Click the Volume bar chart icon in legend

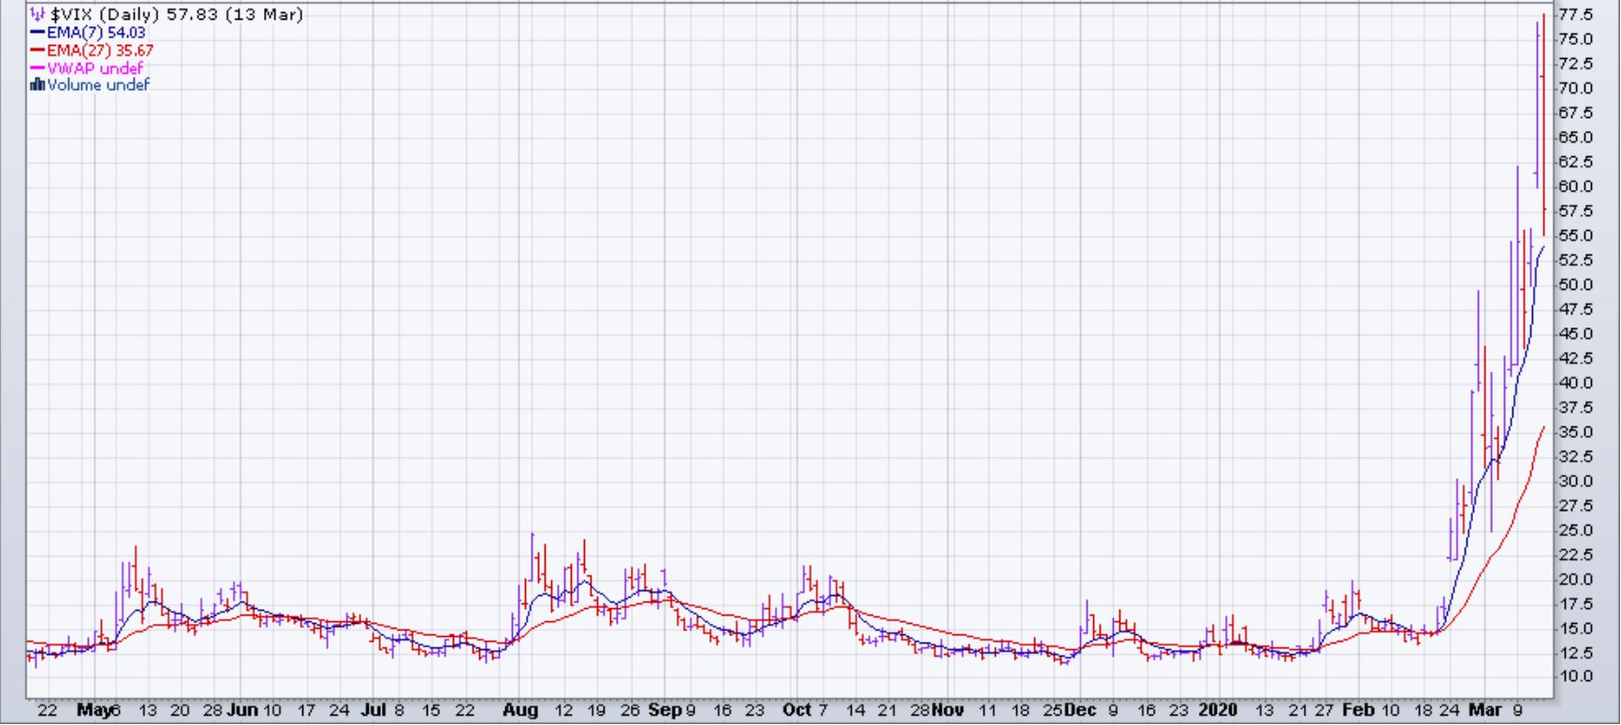click(x=37, y=85)
